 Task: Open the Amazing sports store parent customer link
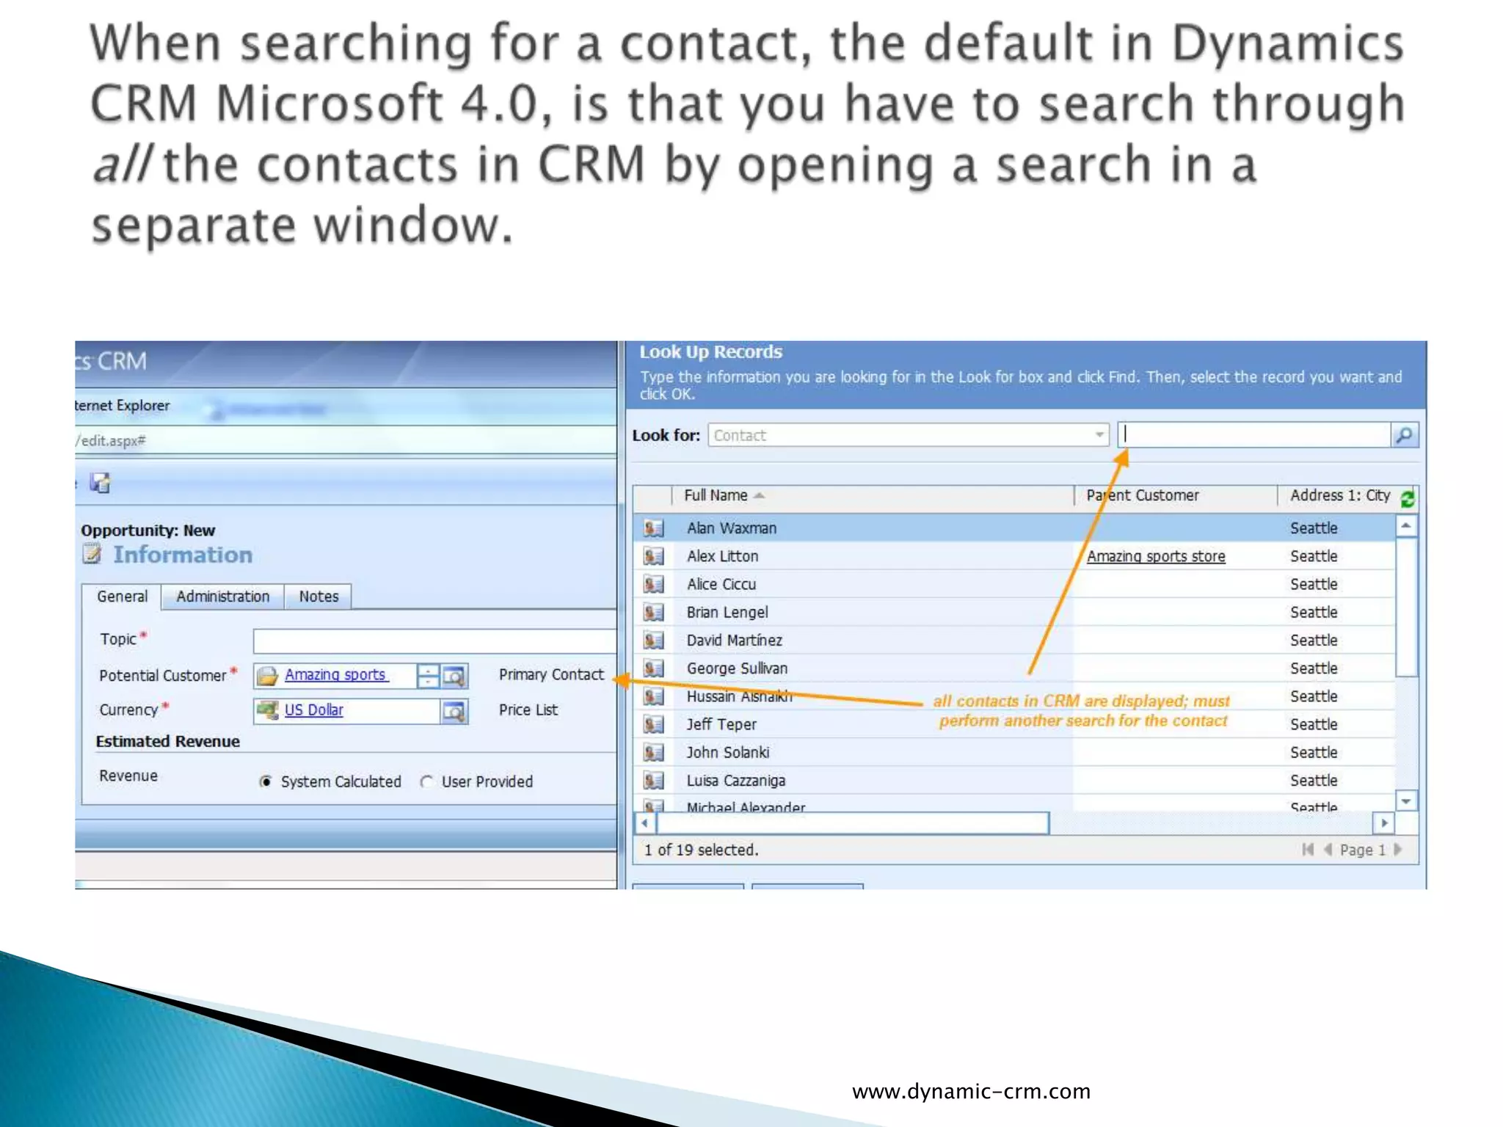[1155, 556]
